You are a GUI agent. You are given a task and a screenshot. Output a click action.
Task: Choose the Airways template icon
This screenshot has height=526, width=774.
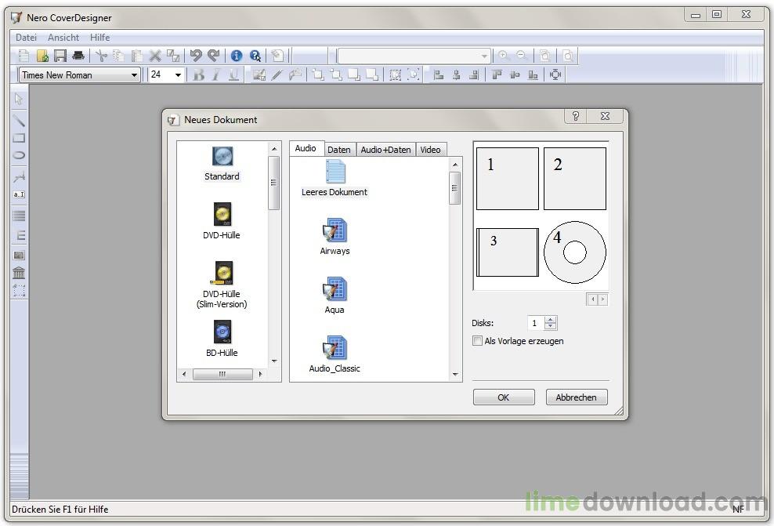tap(335, 231)
